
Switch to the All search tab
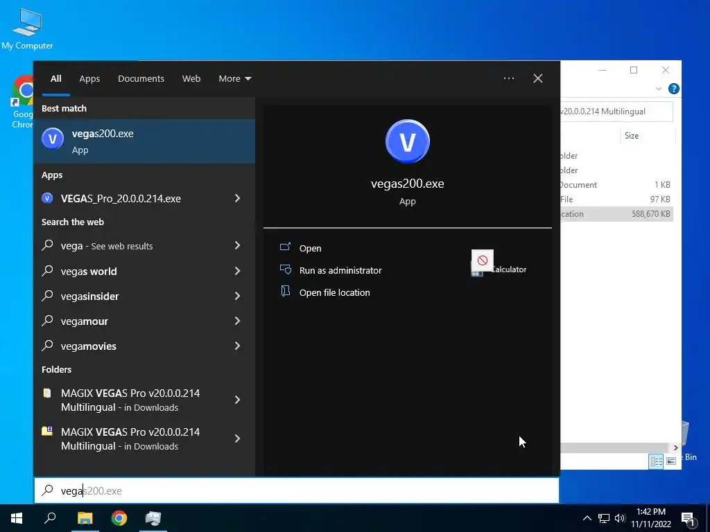click(x=56, y=78)
